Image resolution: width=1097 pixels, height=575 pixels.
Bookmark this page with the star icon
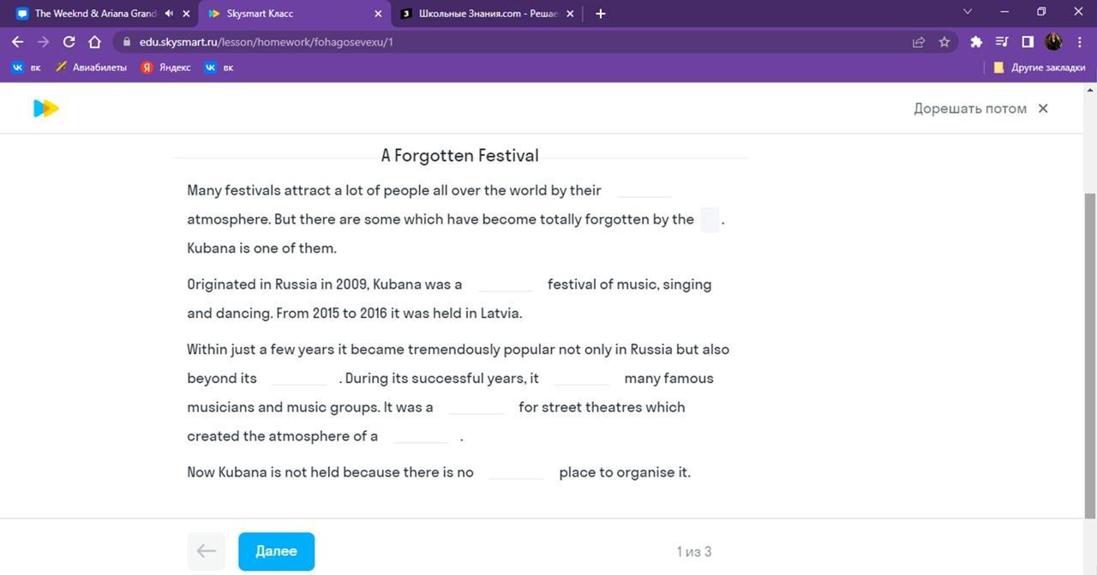click(944, 41)
